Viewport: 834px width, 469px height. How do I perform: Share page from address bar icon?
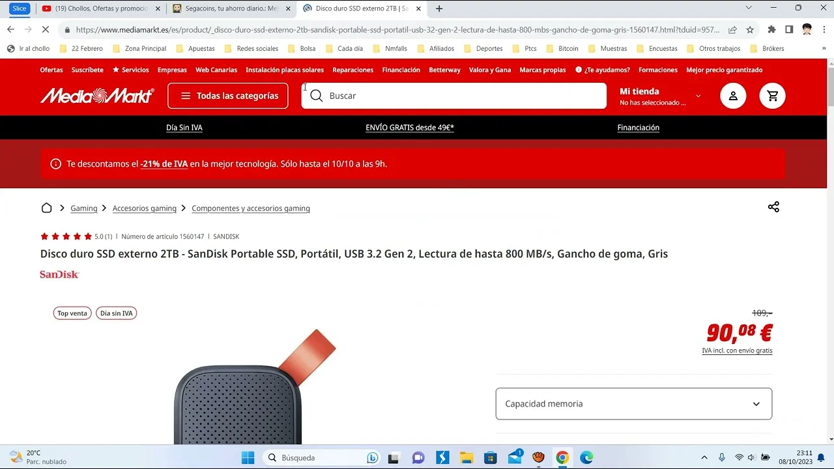pyautogui.click(x=732, y=29)
